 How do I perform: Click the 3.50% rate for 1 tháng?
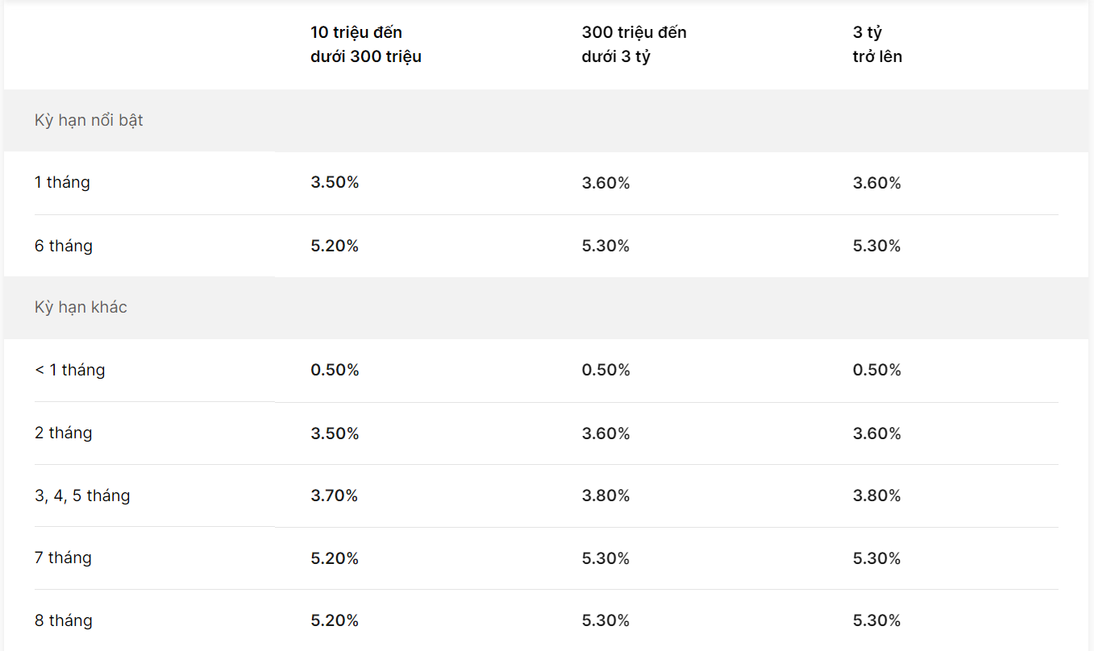[x=335, y=183]
